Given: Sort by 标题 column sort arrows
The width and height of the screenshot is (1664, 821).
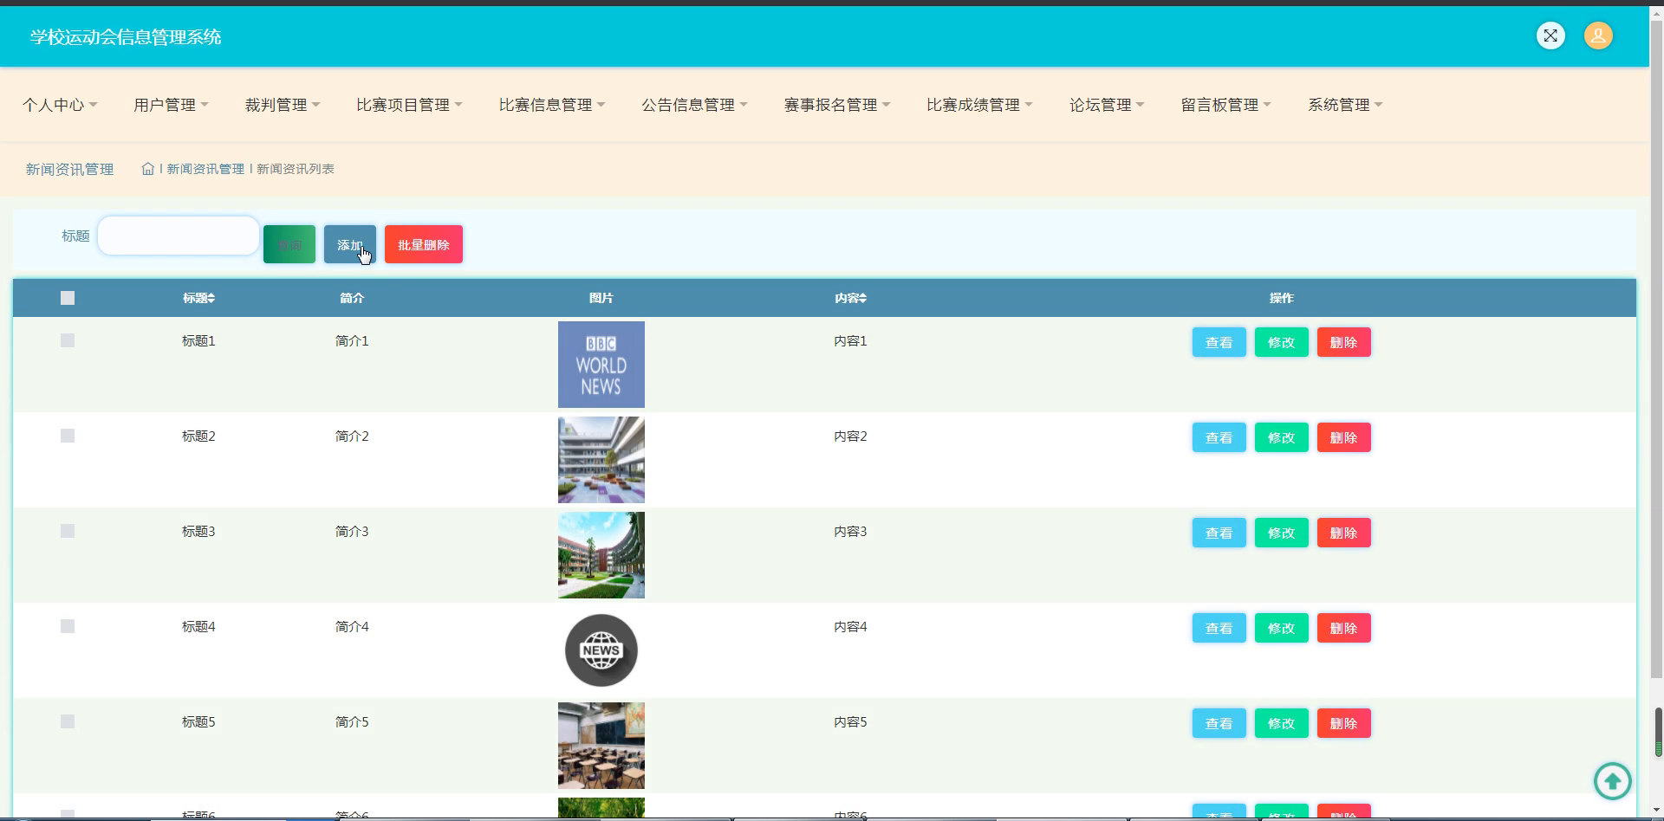Looking at the screenshot, I should pos(211,298).
